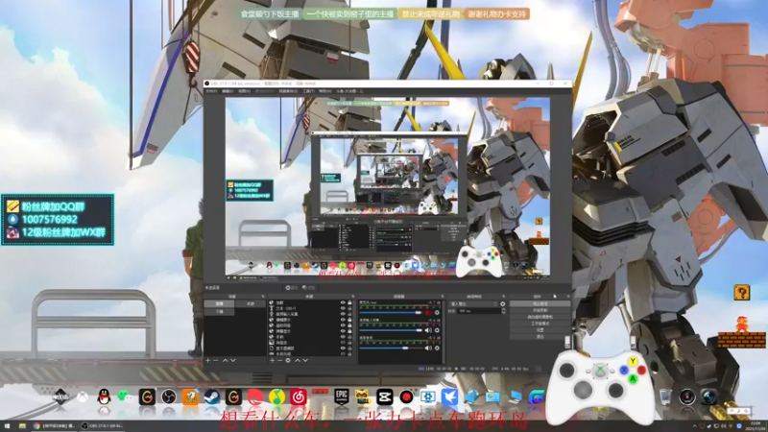Open the transition properties gear beside 淡入淡出

tap(502, 304)
